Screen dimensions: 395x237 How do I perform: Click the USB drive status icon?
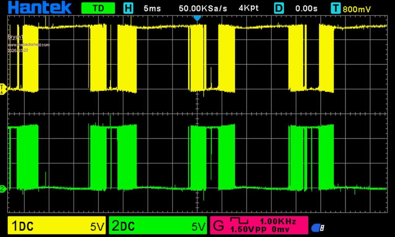[x=318, y=228]
